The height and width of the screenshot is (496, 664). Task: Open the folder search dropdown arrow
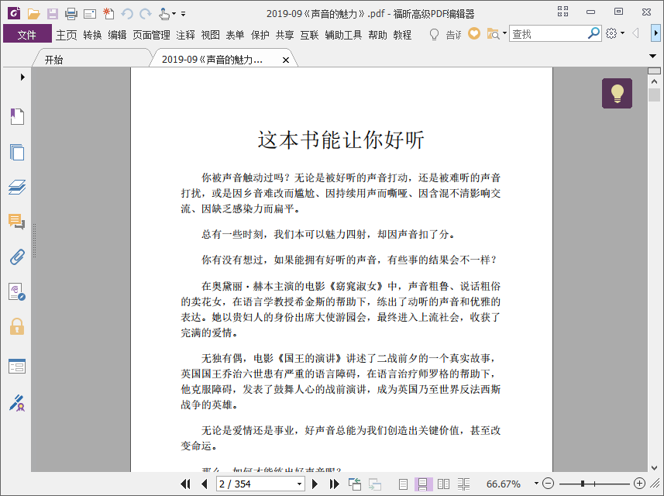pos(504,33)
